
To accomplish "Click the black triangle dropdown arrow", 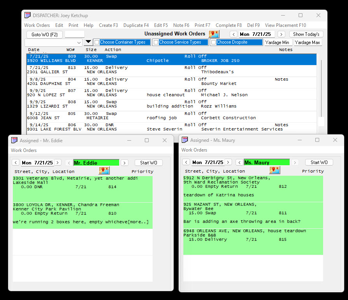I will (88, 42).
